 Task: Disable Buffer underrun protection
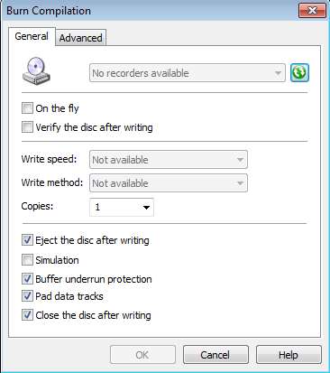(x=27, y=279)
